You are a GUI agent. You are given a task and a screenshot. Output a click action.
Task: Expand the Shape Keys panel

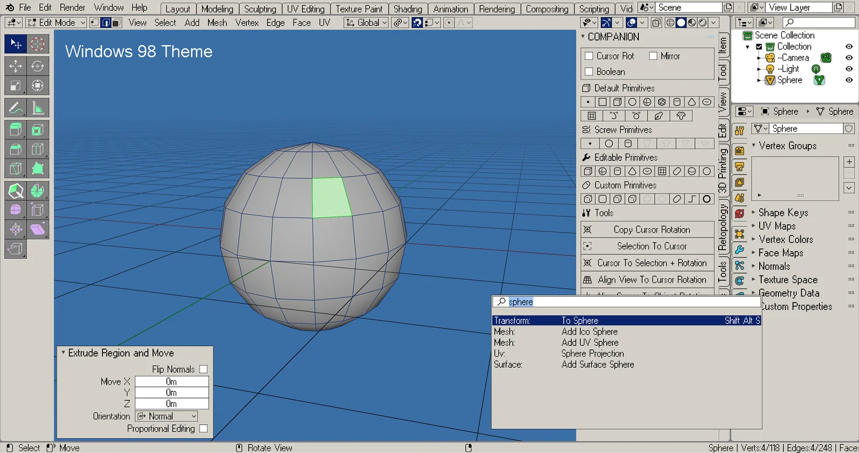click(783, 213)
